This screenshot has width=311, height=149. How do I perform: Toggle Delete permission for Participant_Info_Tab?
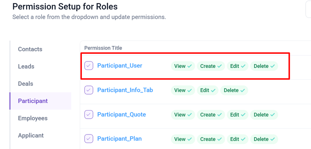[x=234, y=90]
